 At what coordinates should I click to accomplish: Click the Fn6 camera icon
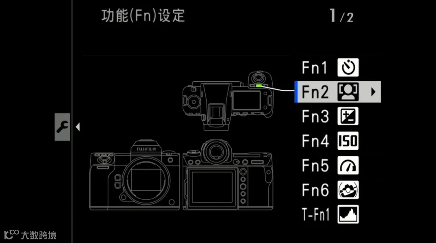click(348, 190)
